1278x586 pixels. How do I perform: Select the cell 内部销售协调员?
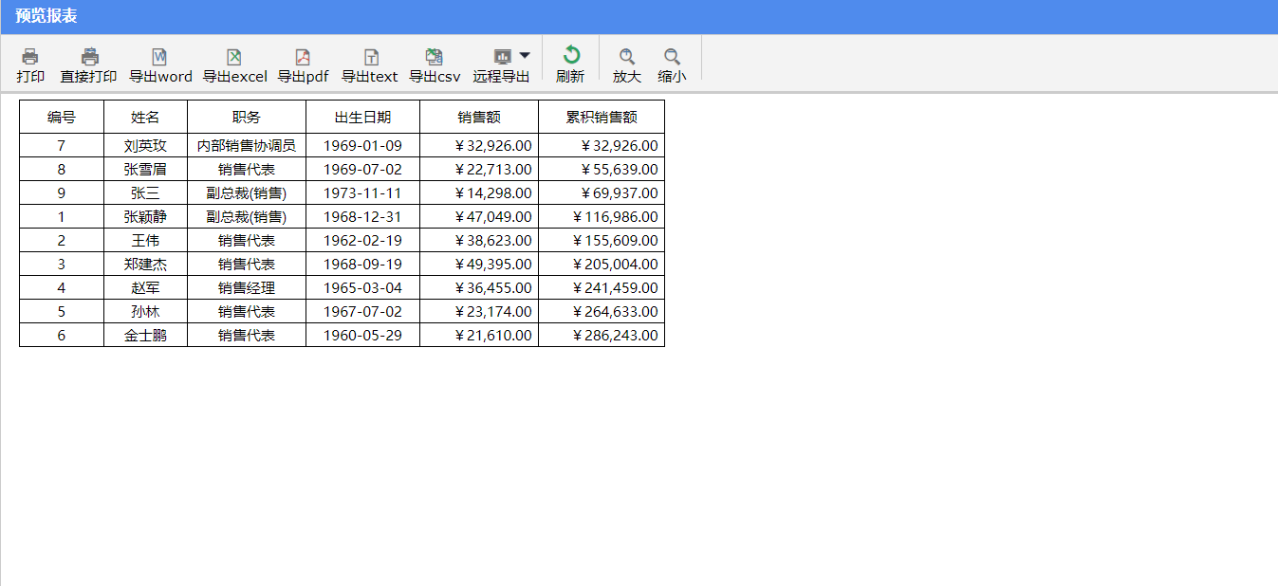(x=247, y=146)
